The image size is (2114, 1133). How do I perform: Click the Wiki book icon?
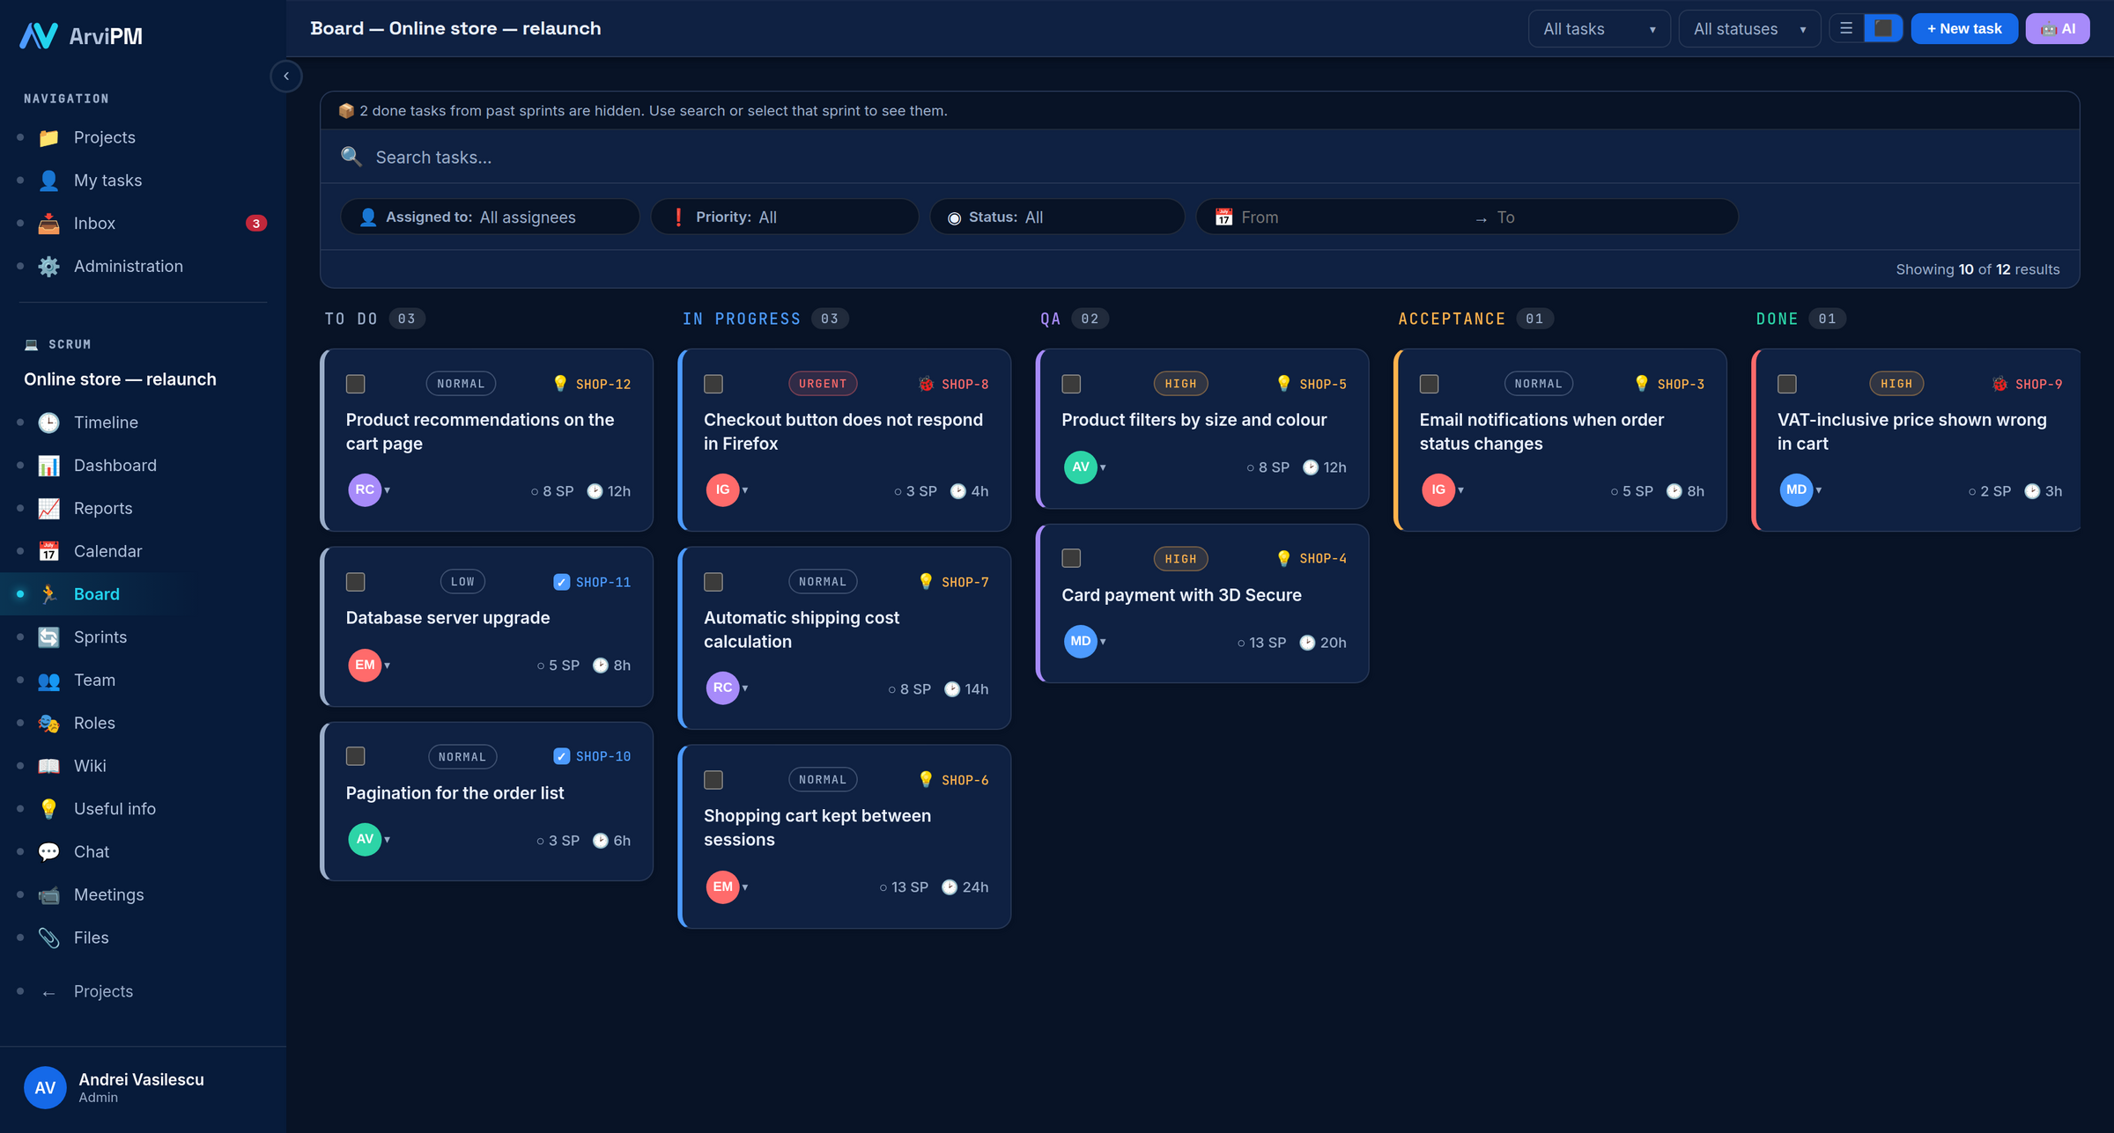(48, 766)
